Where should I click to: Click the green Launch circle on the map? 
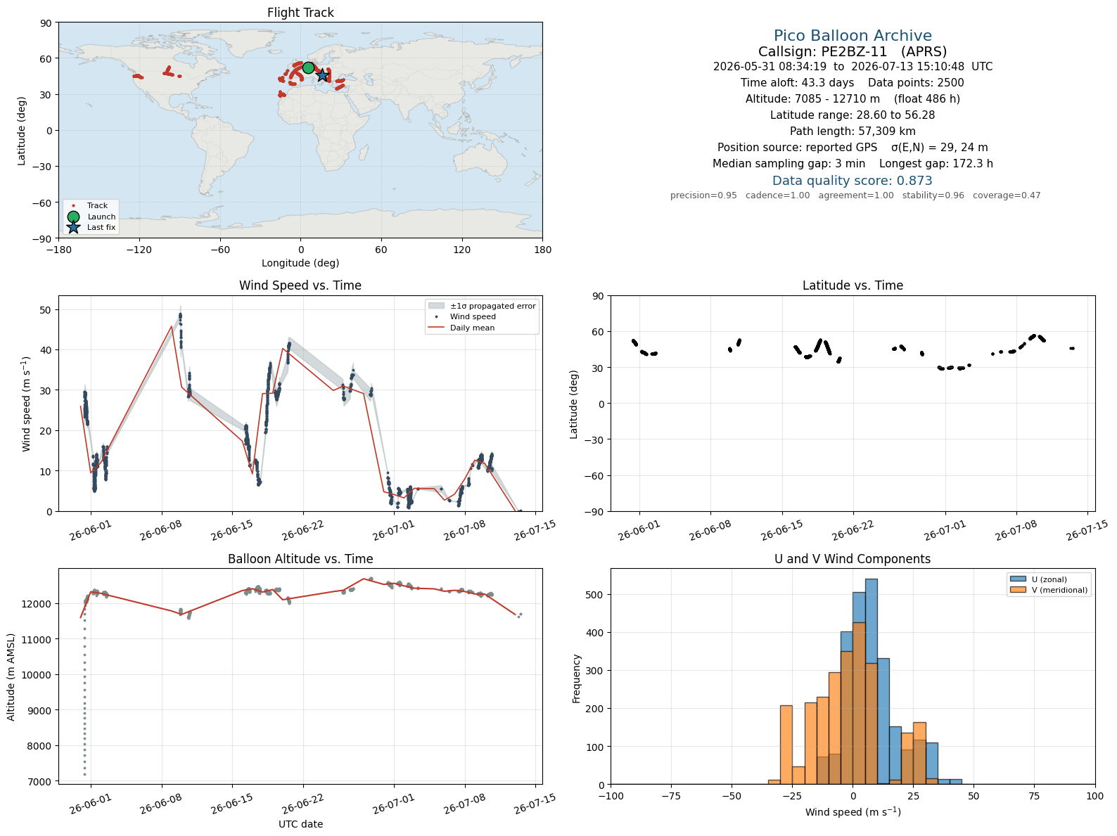click(x=308, y=68)
